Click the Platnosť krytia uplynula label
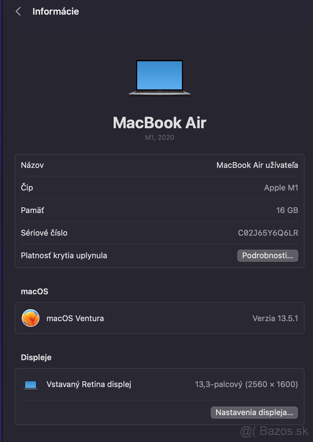Screen dimensions: 313x442 point(64,255)
